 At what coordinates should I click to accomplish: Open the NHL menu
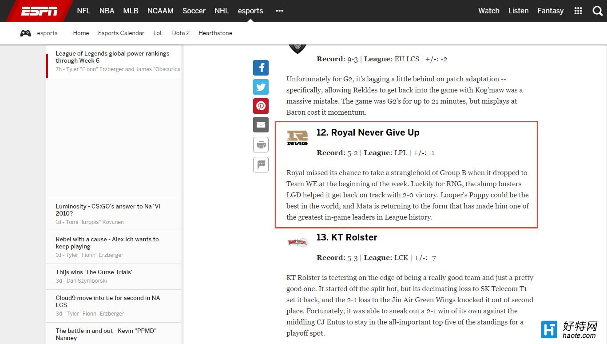coord(222,11)
